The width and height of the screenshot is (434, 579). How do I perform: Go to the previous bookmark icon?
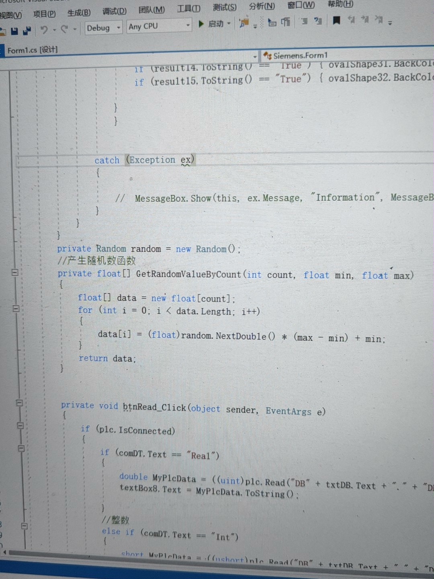pyautogui.click(x=351, y=19)
